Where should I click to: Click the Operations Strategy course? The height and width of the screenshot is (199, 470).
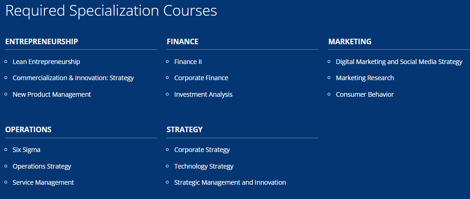42,166
